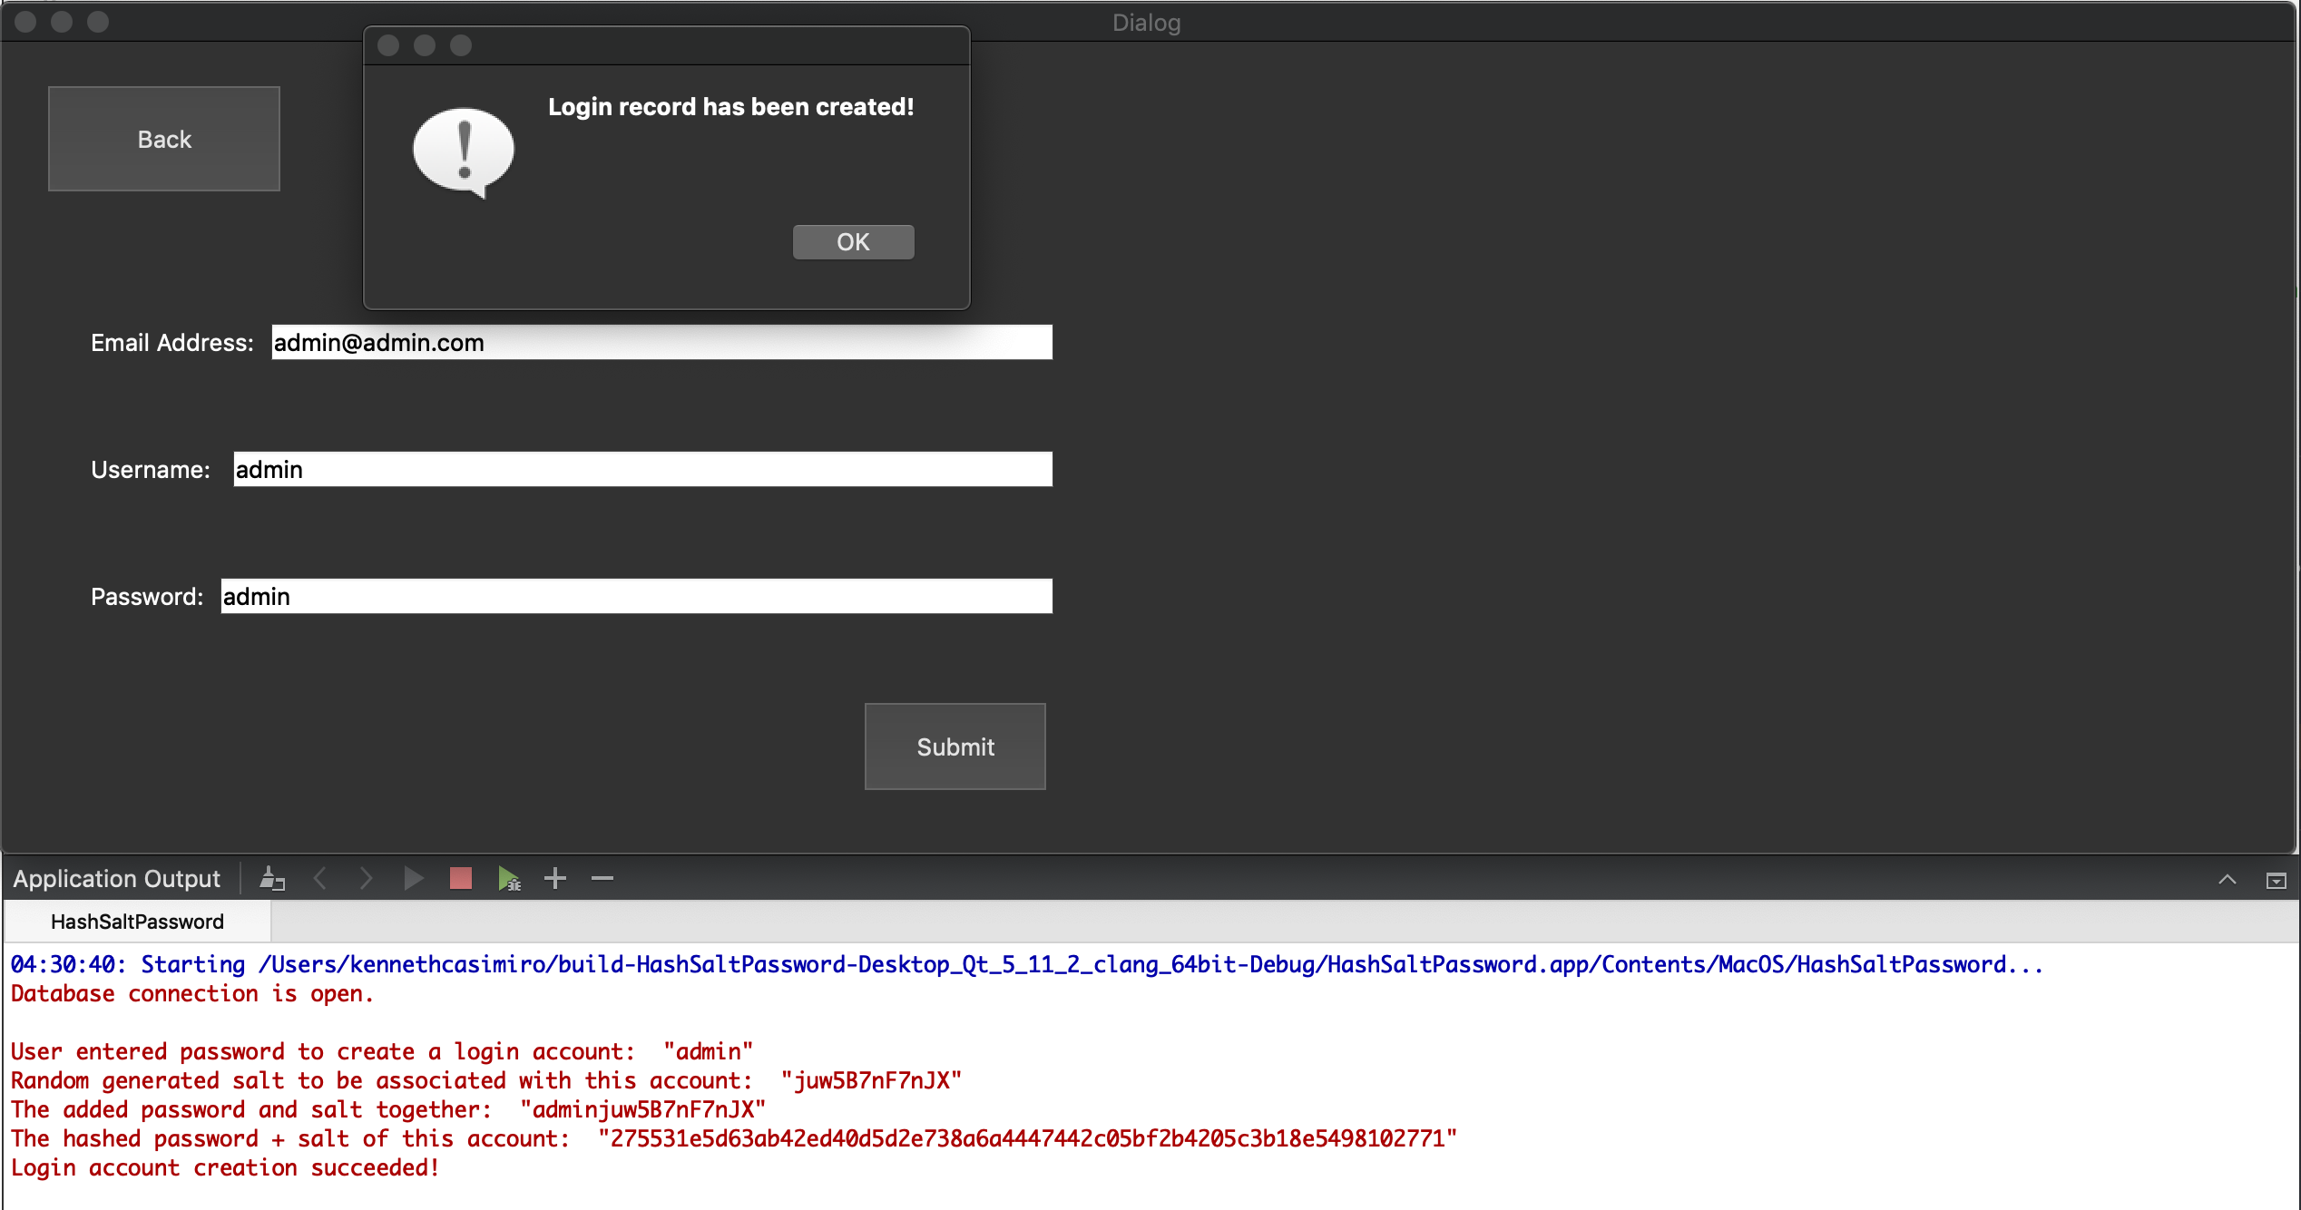
Task: Click the 'Email Address:' label
Action: tap(172, 342)
